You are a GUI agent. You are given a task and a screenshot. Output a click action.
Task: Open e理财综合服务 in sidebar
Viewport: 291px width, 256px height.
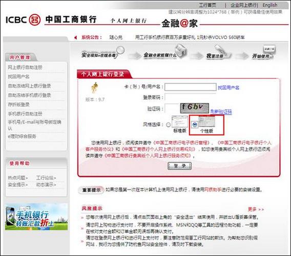[x=22, y=136]
